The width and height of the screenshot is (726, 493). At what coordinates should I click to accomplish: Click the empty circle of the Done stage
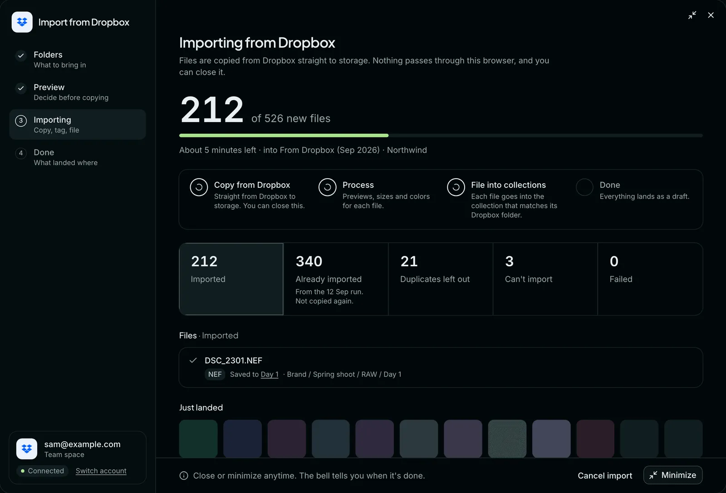tap(584, 187)
